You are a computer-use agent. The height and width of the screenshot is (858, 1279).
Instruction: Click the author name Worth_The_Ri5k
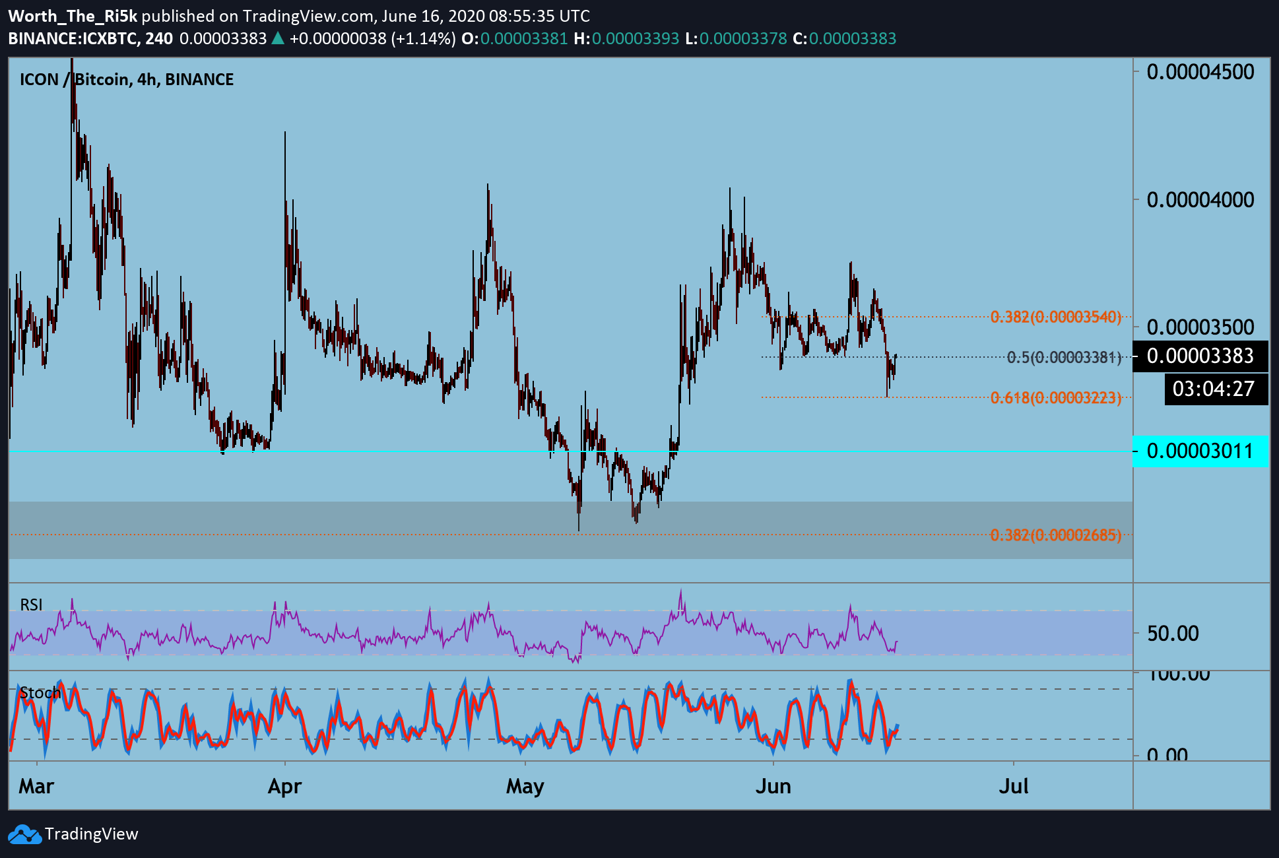point(73,16)
